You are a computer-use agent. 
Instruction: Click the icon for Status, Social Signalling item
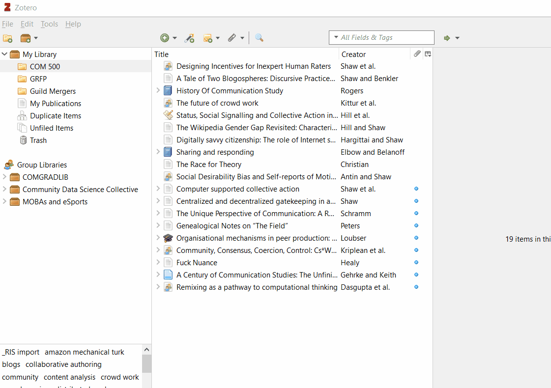(x=168, y=115)
